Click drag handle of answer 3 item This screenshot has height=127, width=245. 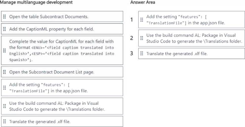(x=142, y=53)
